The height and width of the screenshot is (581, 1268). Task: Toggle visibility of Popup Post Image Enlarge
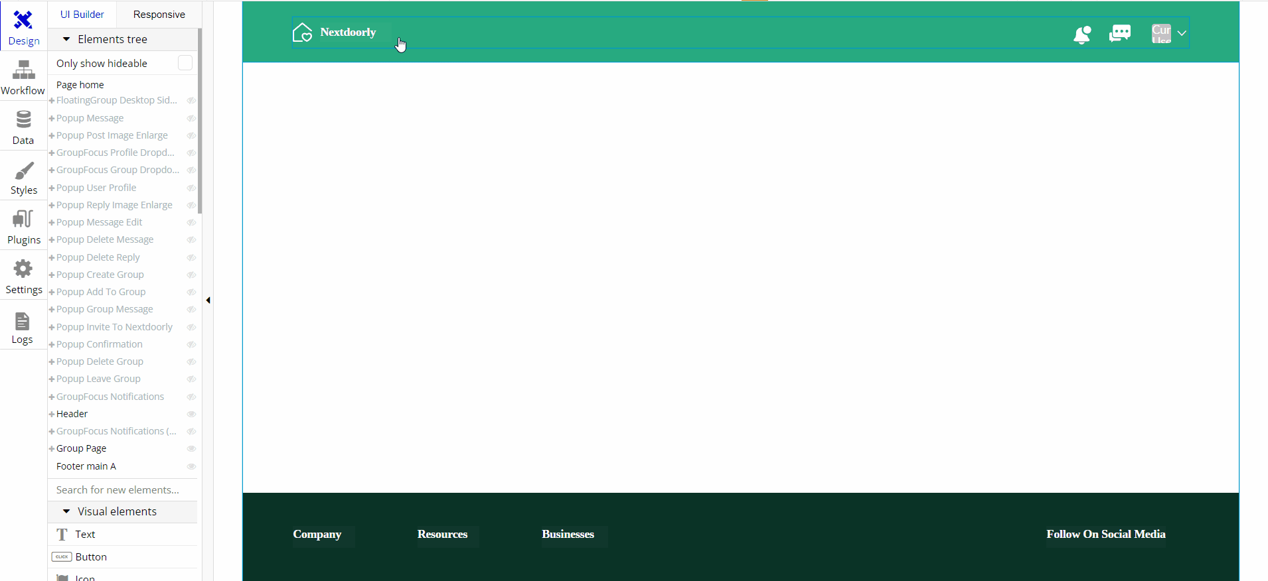[191, 135]
